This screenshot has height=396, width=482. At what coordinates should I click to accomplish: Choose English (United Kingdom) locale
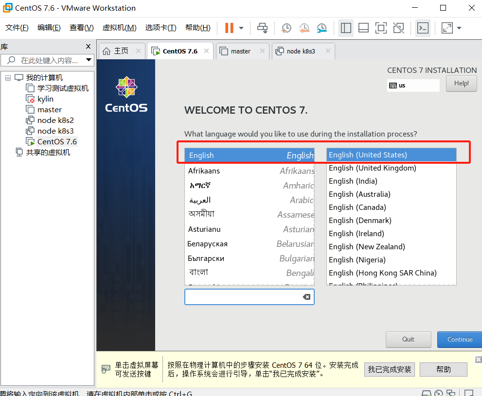tap(392, 168)
